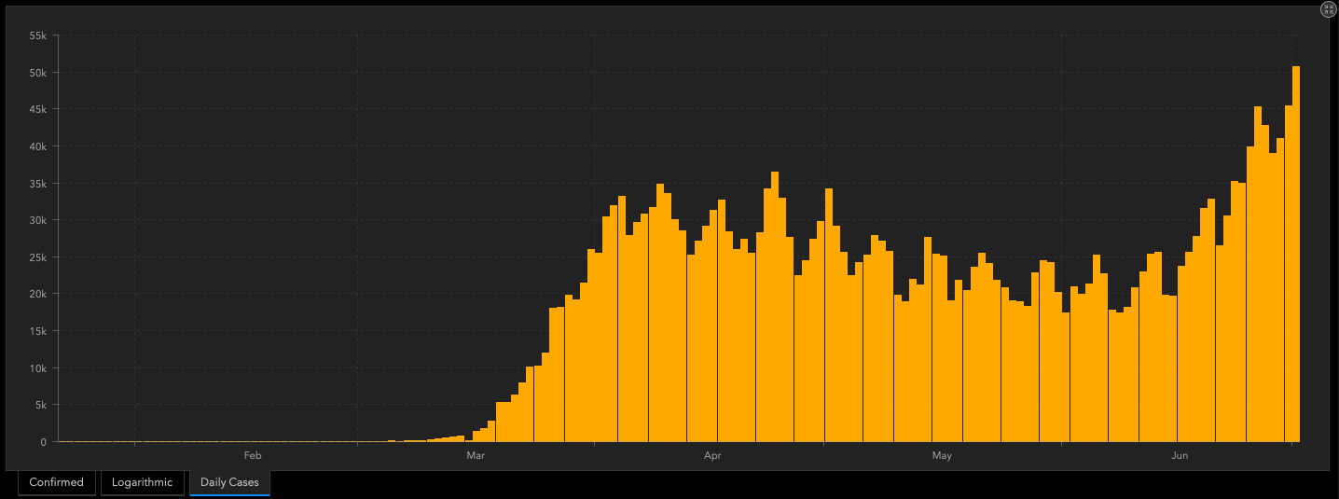This screenshot has width=1339, height=499.
Task: Click the 0 y-axis label
Action: [44, 442]
